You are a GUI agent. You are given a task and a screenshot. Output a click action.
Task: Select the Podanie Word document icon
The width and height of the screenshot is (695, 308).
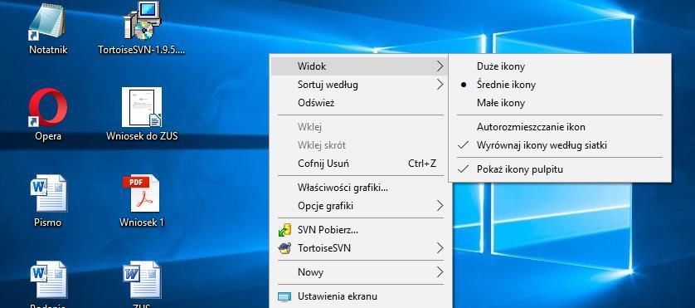pos(48,280)
